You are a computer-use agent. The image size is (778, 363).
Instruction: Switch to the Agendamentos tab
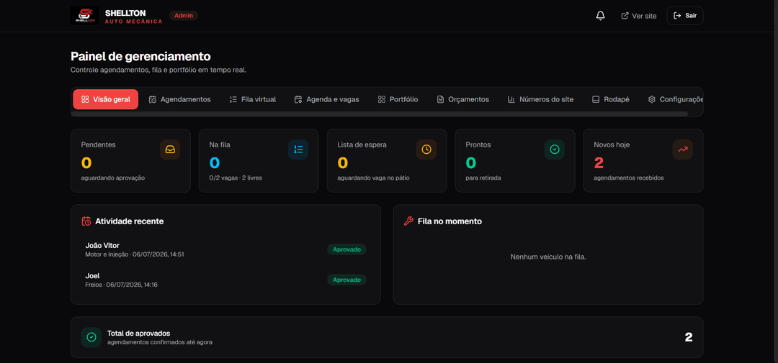(179, 99)
